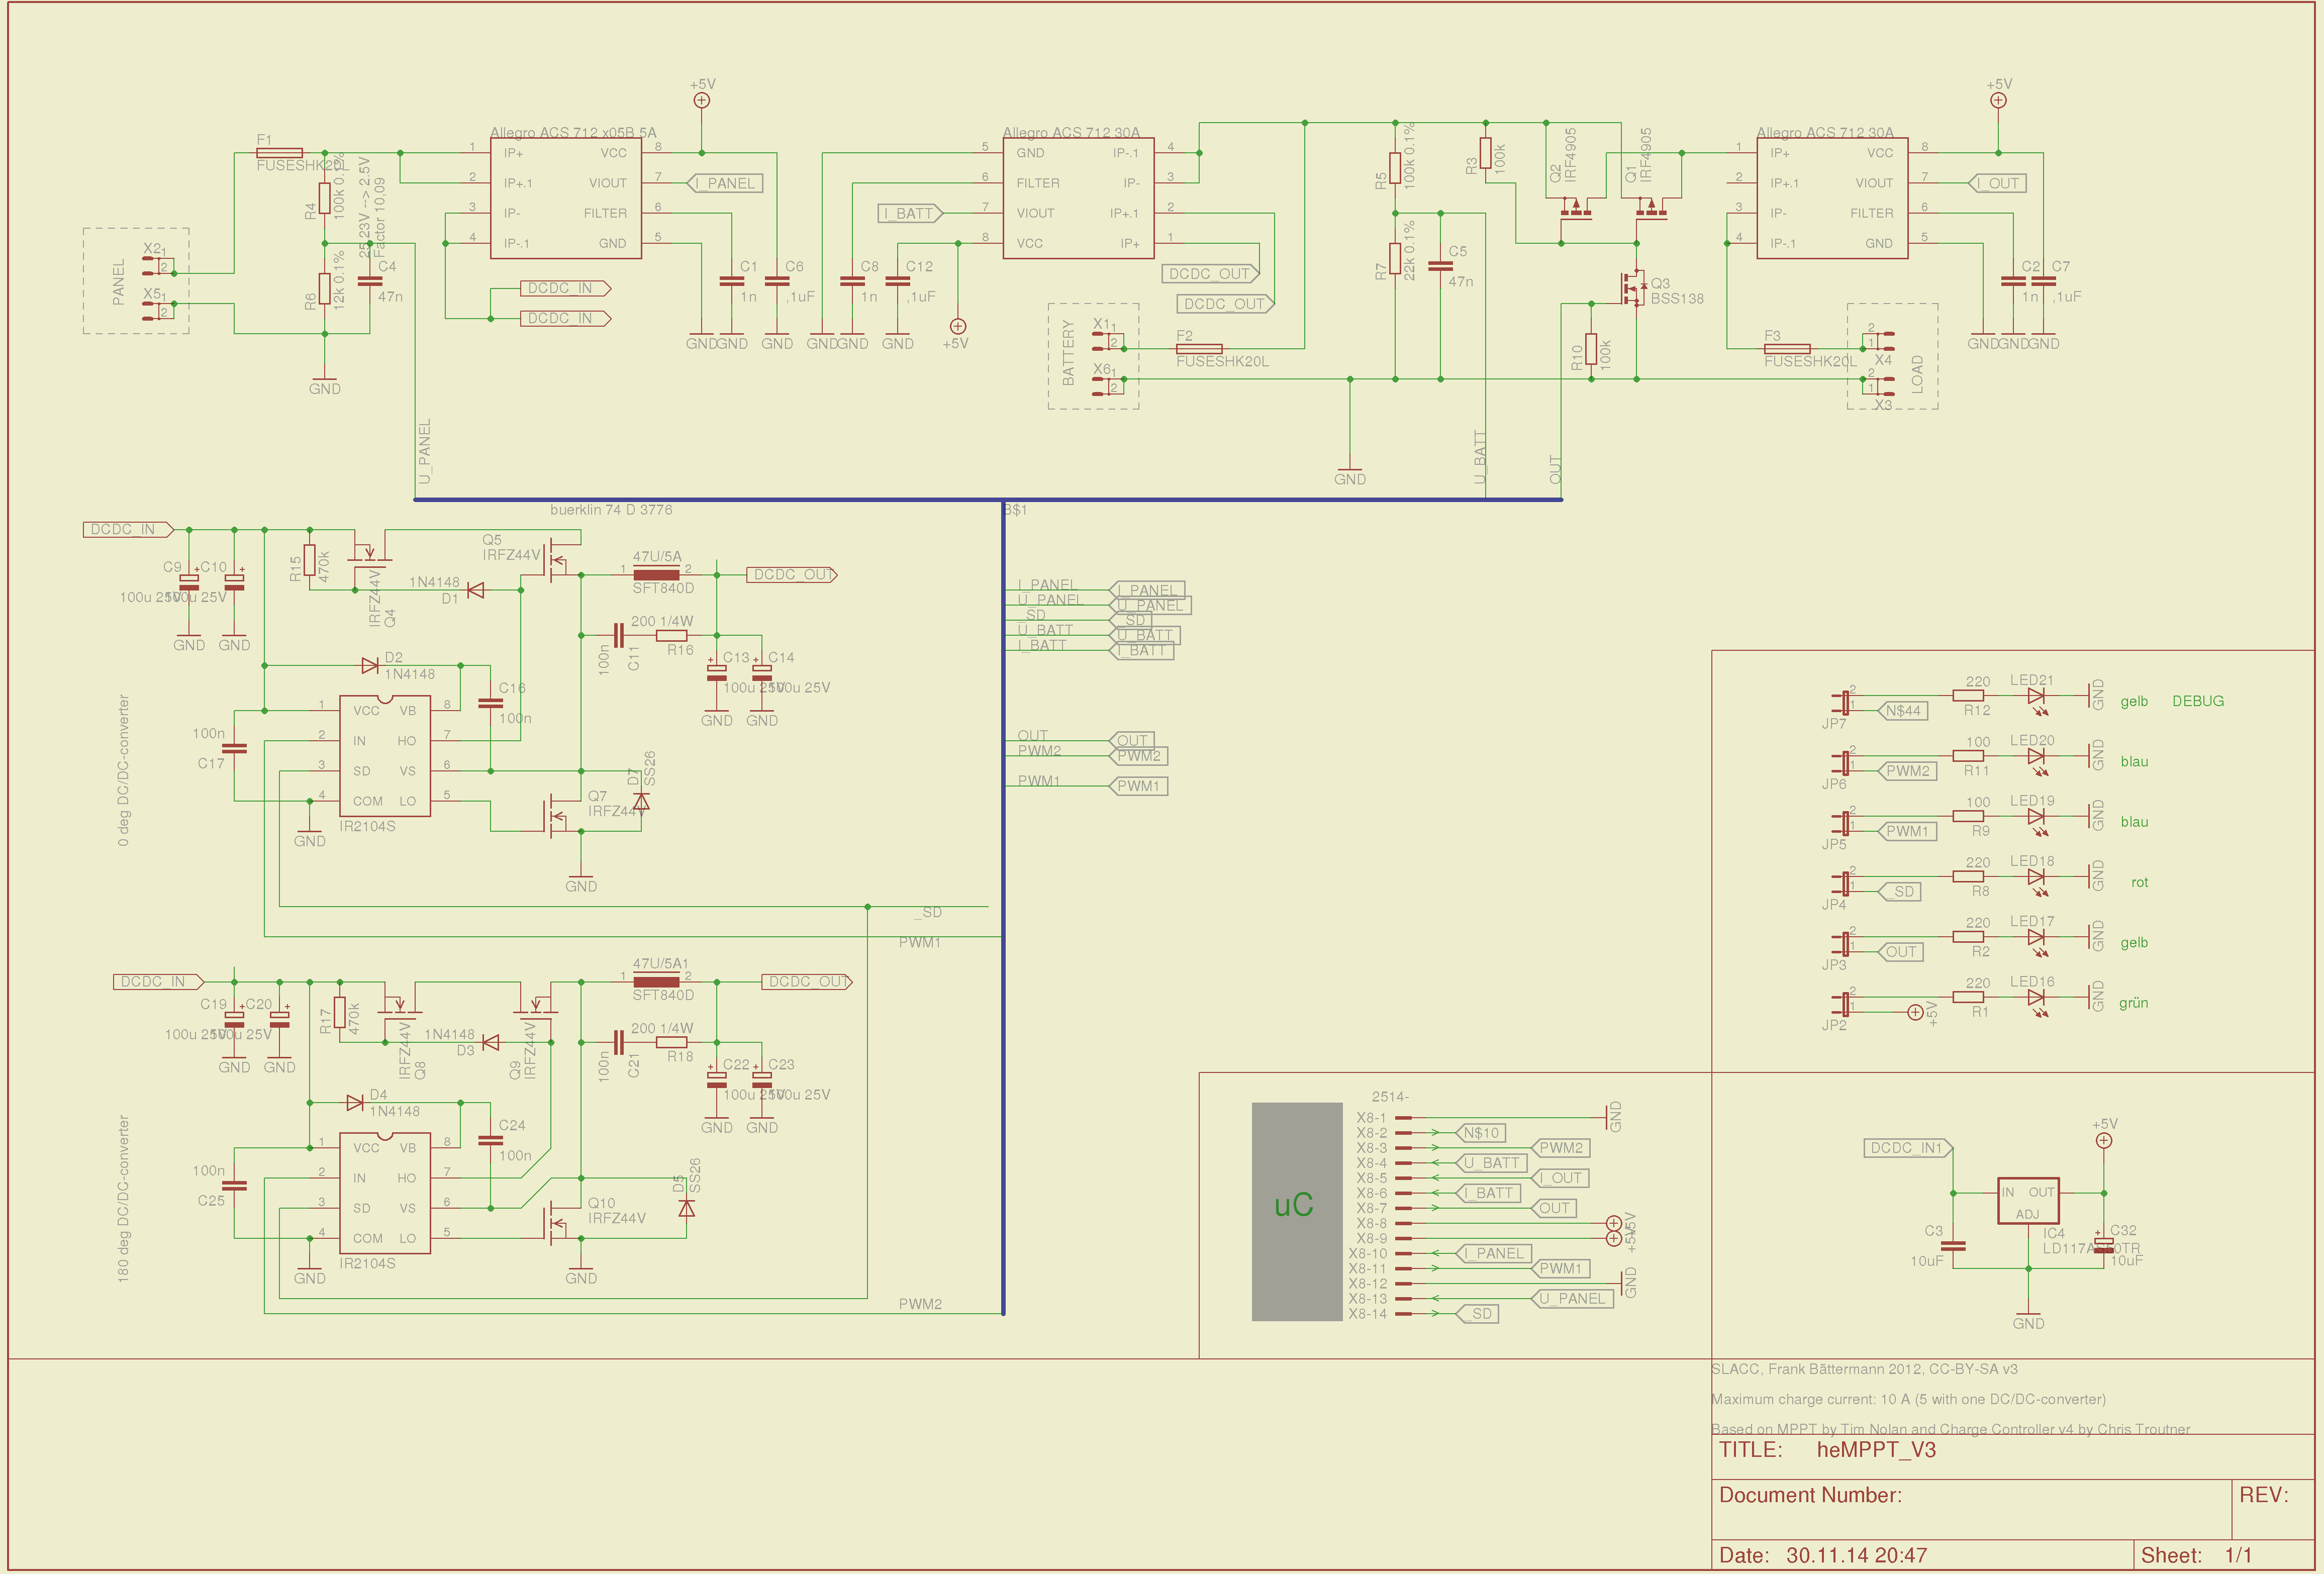Image resolution: width=2324 pixels, height=1574 pixels.
Task: Click the R7 22k resistor
Action: [1395, 258]
